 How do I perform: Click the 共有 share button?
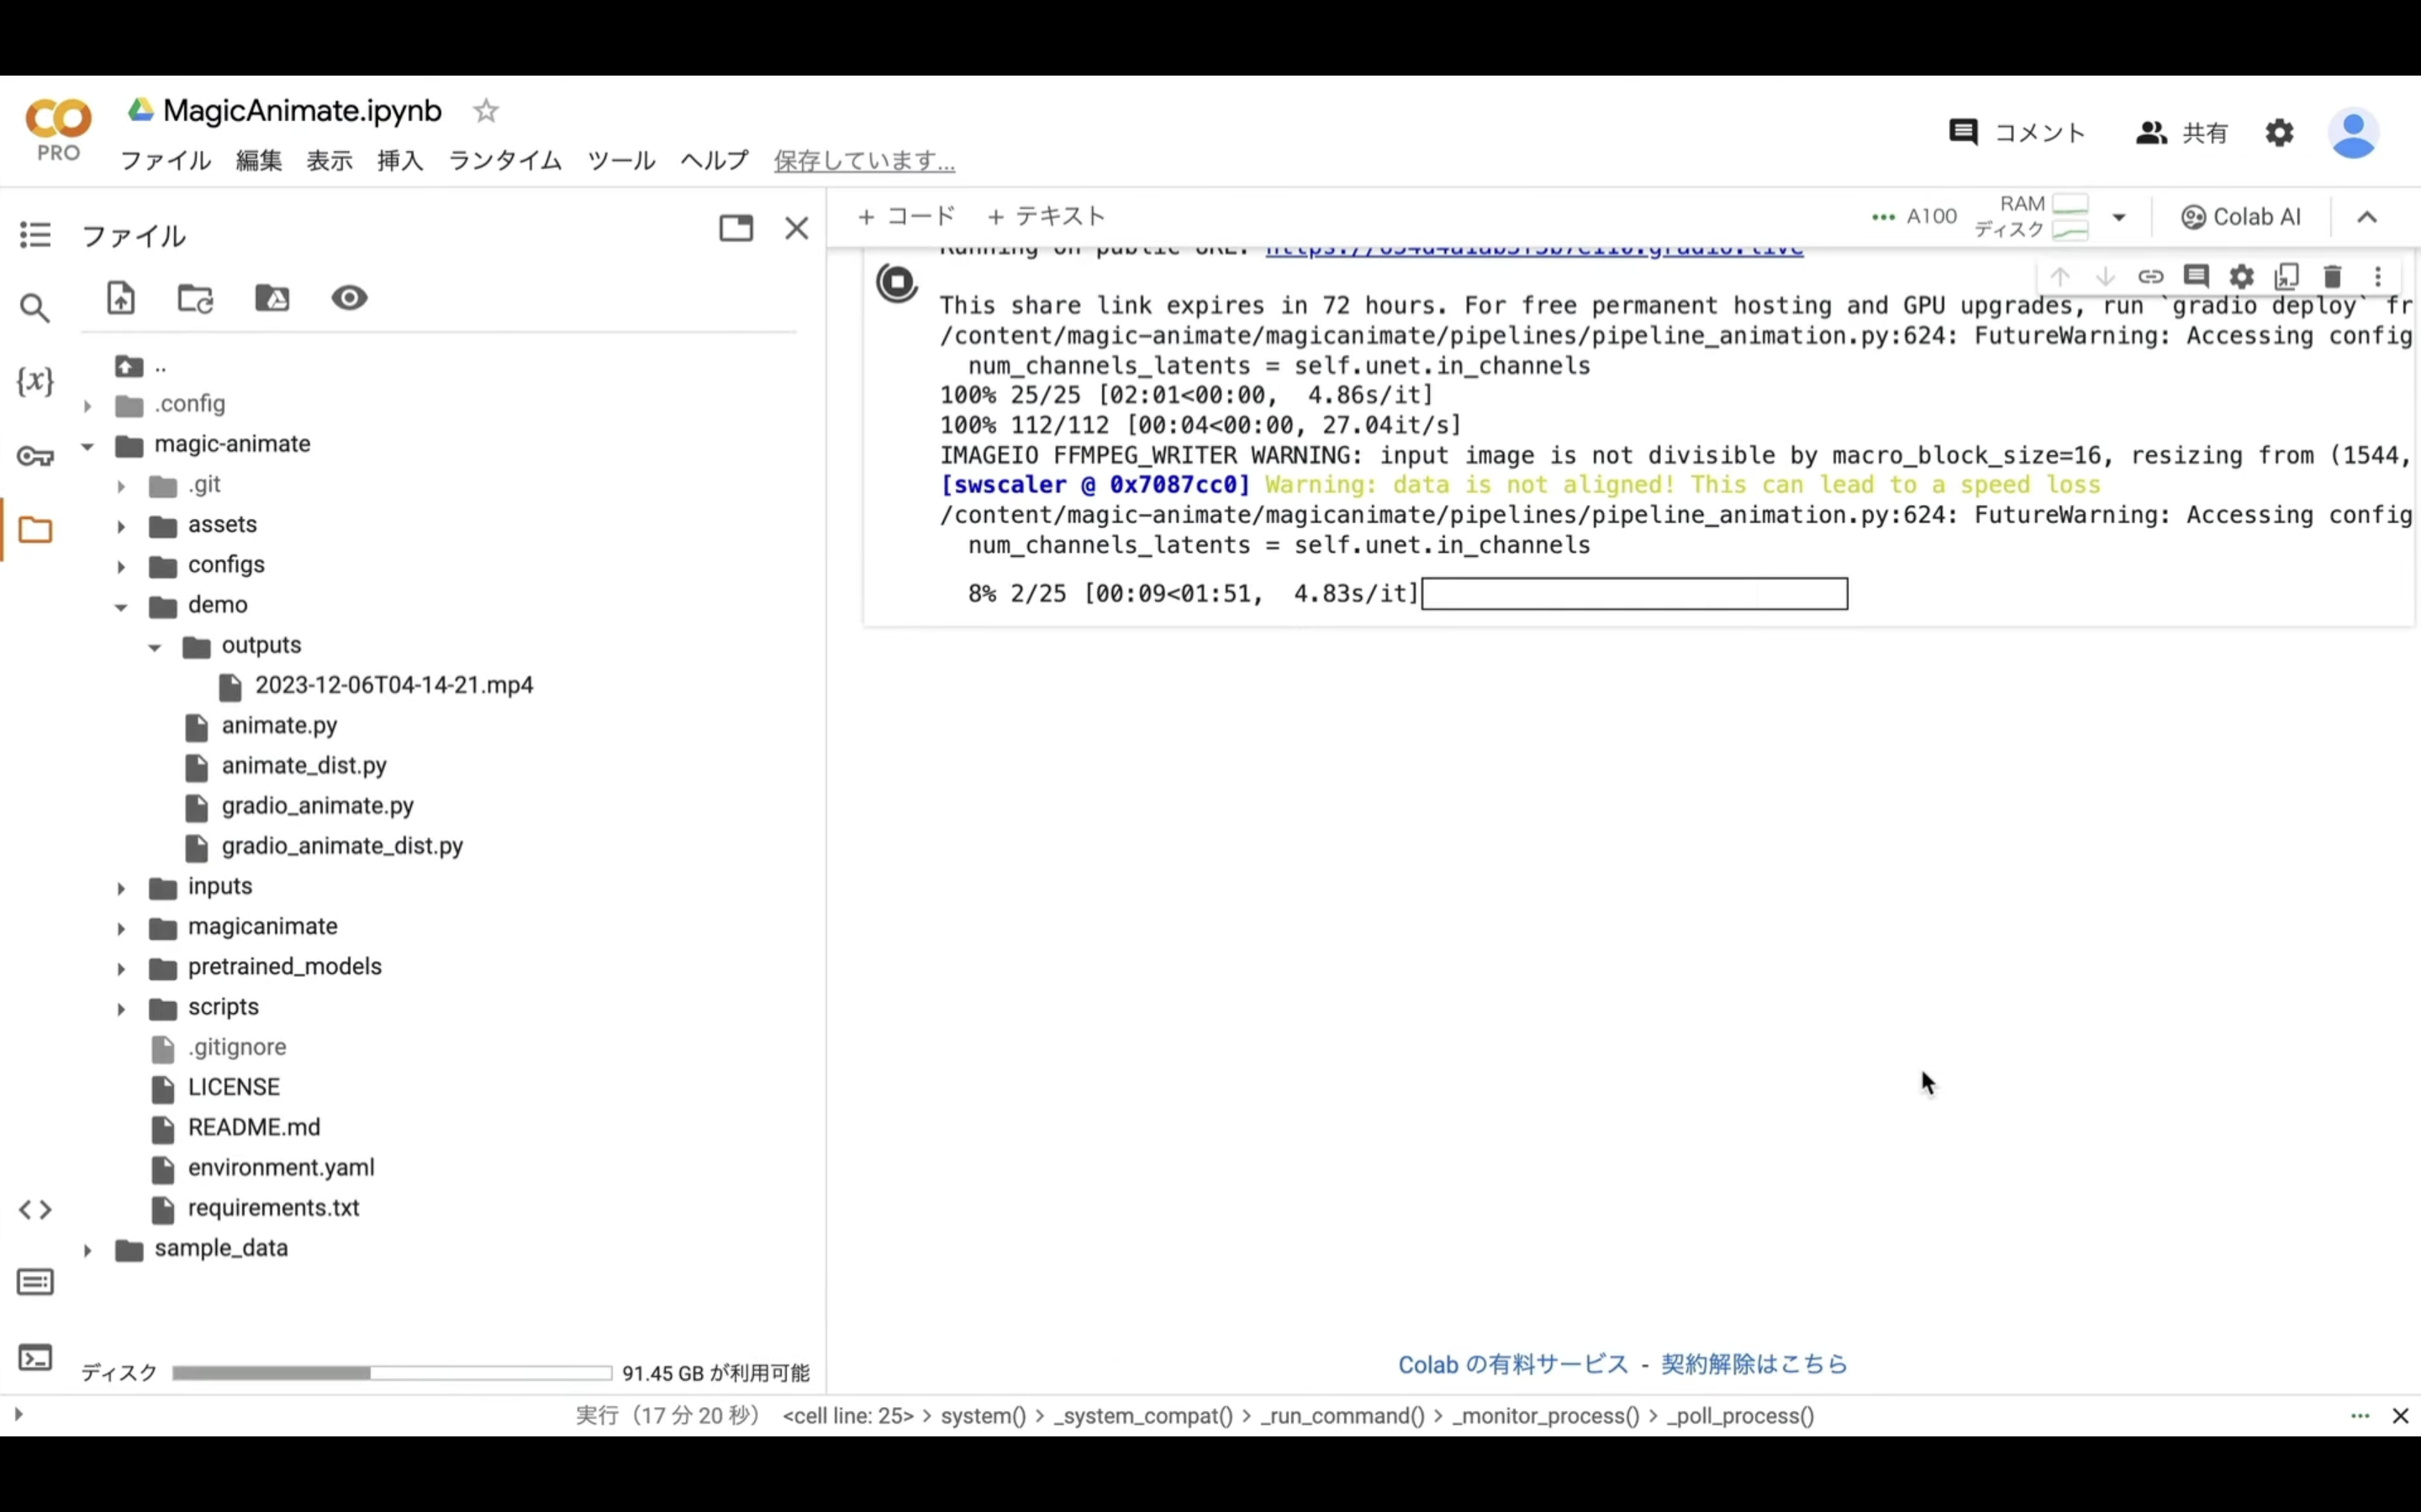pos(2182,133)
